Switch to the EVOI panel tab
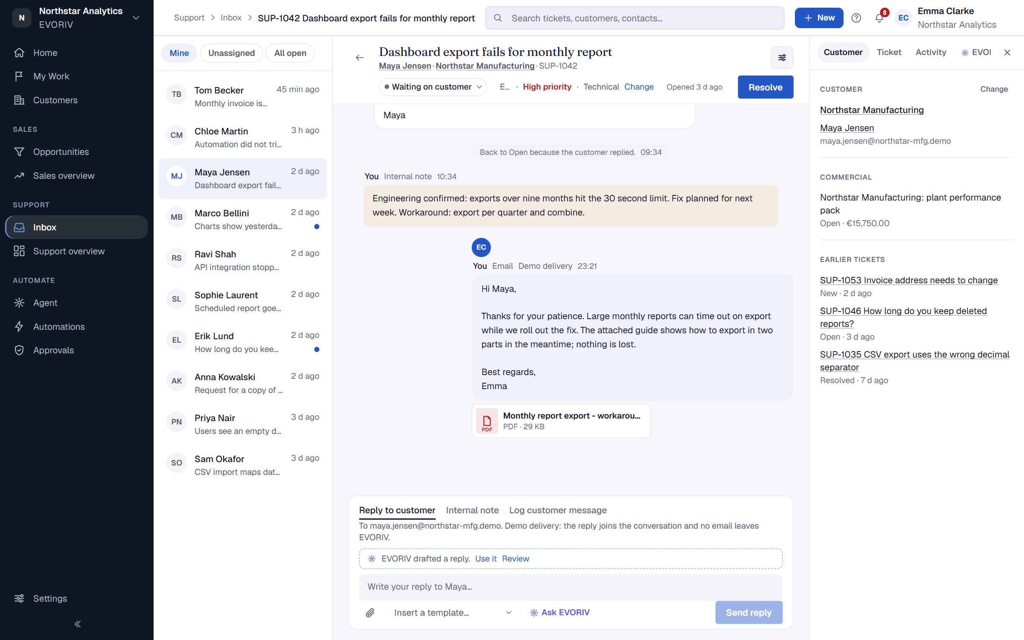 click(x=976, y=52)
